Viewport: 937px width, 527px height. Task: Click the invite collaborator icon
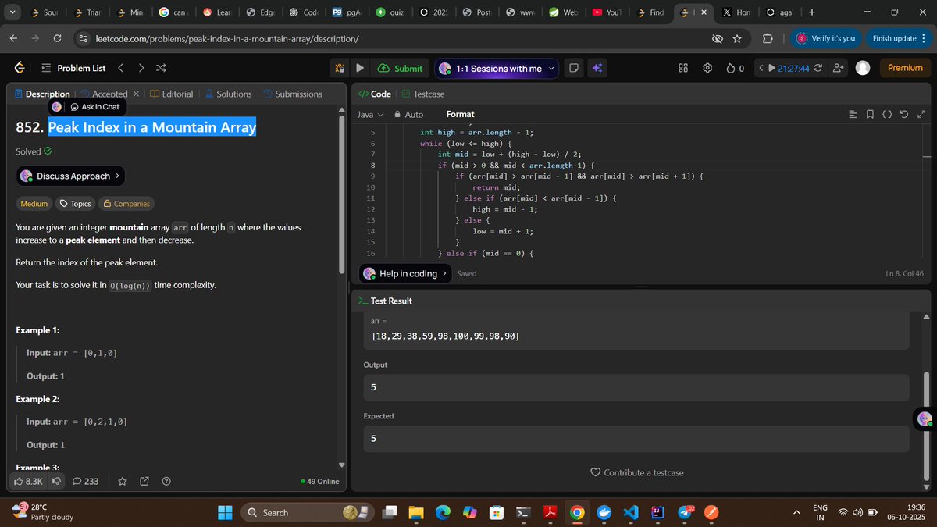click(x=838, y=69)
